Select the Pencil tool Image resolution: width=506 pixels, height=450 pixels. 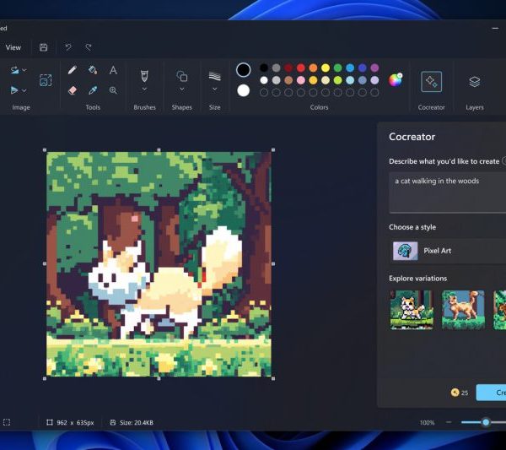click(73, 70)
